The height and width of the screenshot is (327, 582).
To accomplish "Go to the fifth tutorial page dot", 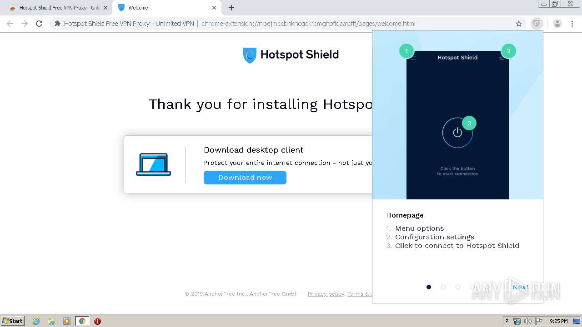I will point(487,287).
